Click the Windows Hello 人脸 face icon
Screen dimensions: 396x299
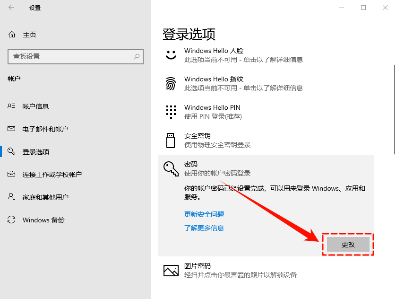click(x=171, y=55)
